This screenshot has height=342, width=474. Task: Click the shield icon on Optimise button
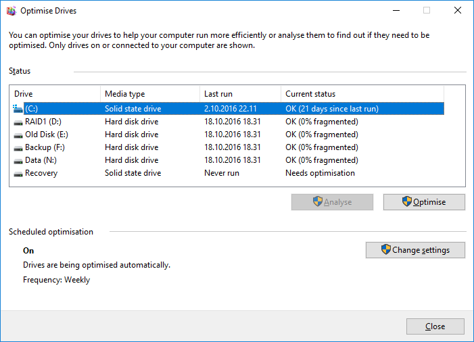pos(407,201)
